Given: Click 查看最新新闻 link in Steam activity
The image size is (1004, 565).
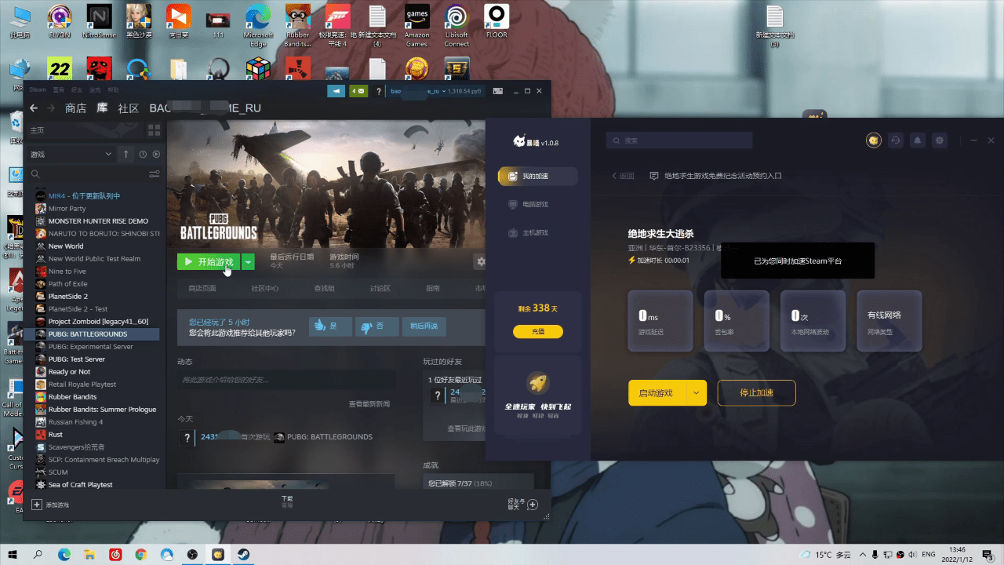Looking at the screenshot, I should point(369,404).
